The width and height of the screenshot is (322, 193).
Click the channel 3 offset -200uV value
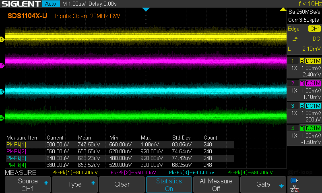(x=312, y=119)
